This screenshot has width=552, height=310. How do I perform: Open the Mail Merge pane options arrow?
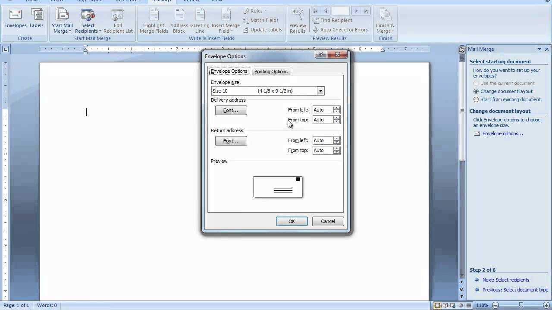click(x=539, y=49)
